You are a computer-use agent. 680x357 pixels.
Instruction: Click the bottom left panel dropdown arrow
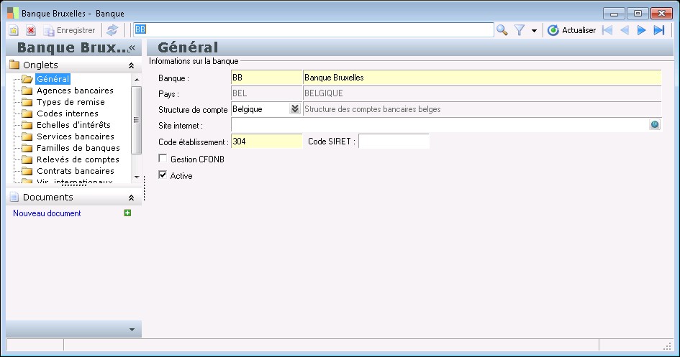[132, 330]
